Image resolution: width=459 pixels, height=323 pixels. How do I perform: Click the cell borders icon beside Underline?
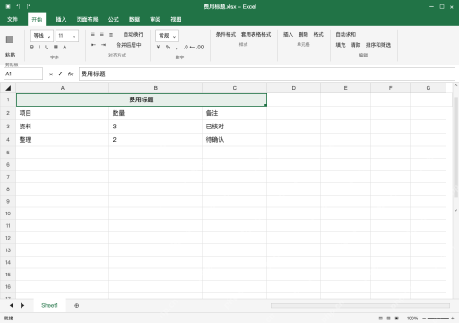(56, 47)
